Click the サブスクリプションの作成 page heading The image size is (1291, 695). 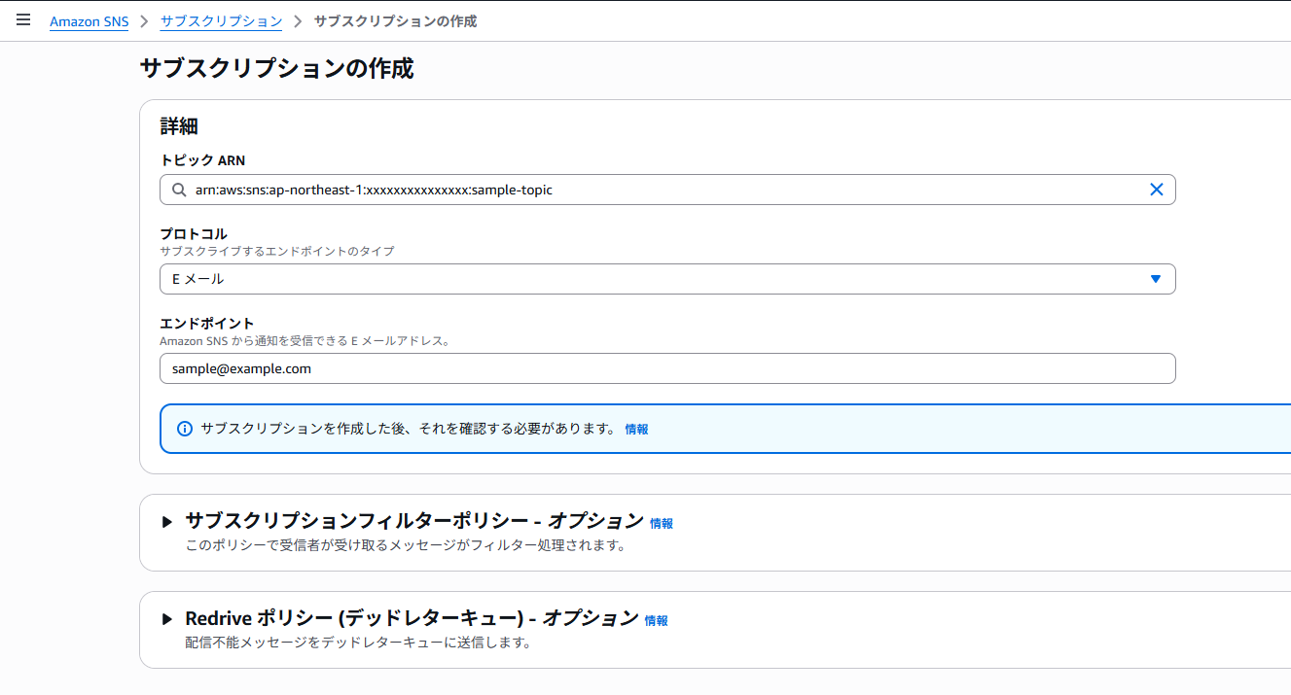coord(276,69)
